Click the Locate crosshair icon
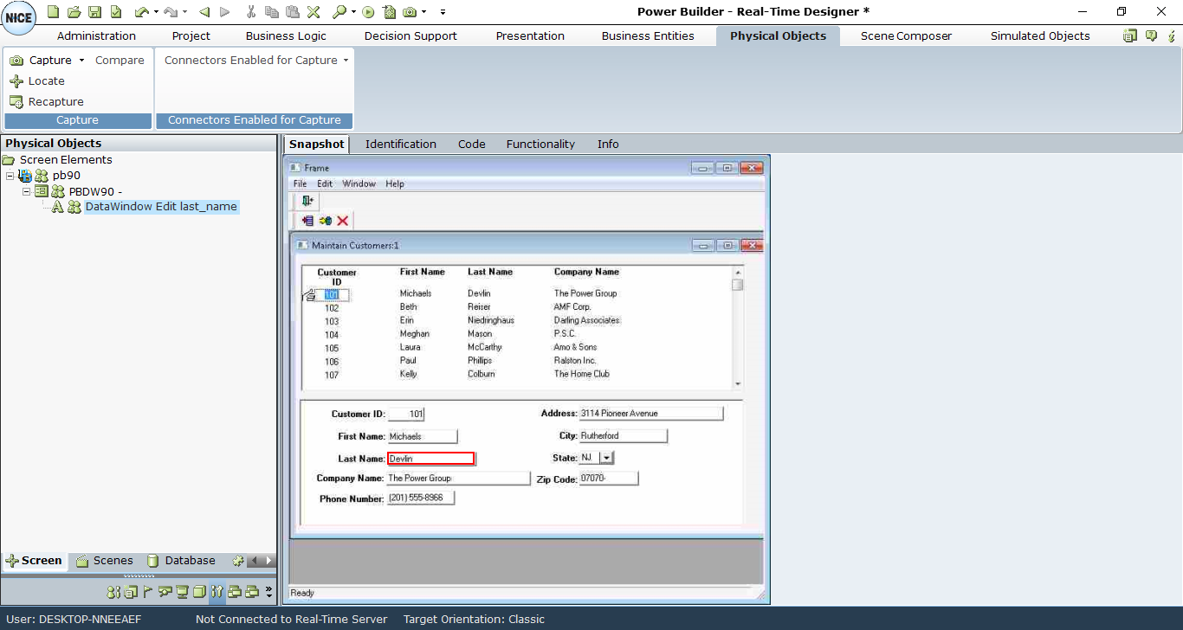This screenshot has height=630, width=1183. pos(16,81)
